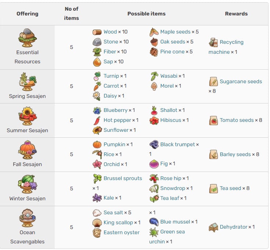This screenshot has width=270, height=250.
Task: Open the Tomato seeds link
Action: [237, 120]
